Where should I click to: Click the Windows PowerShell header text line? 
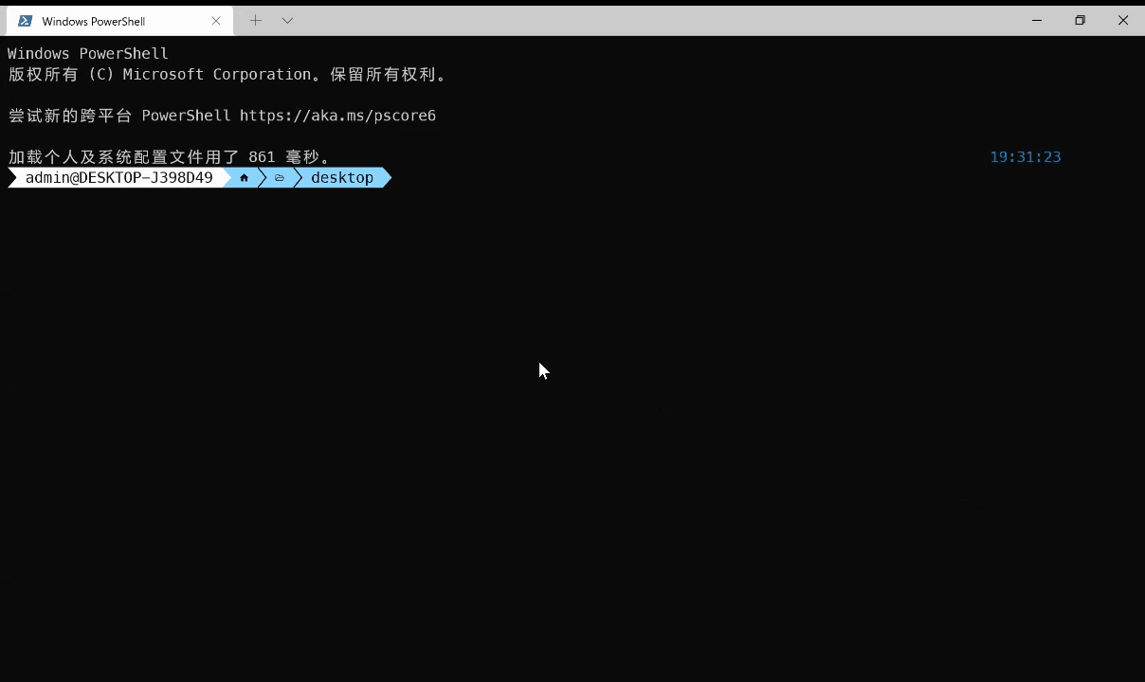coord(88,54)
